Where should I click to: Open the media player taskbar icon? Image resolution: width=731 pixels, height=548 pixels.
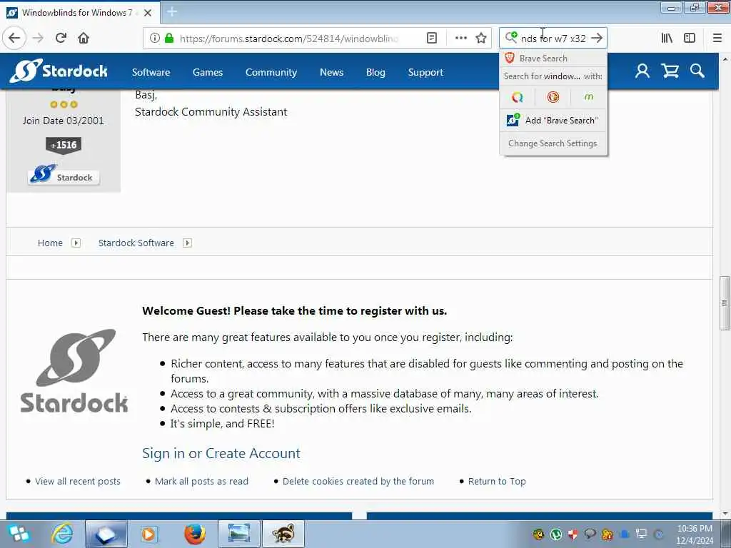tap(149, 534)
